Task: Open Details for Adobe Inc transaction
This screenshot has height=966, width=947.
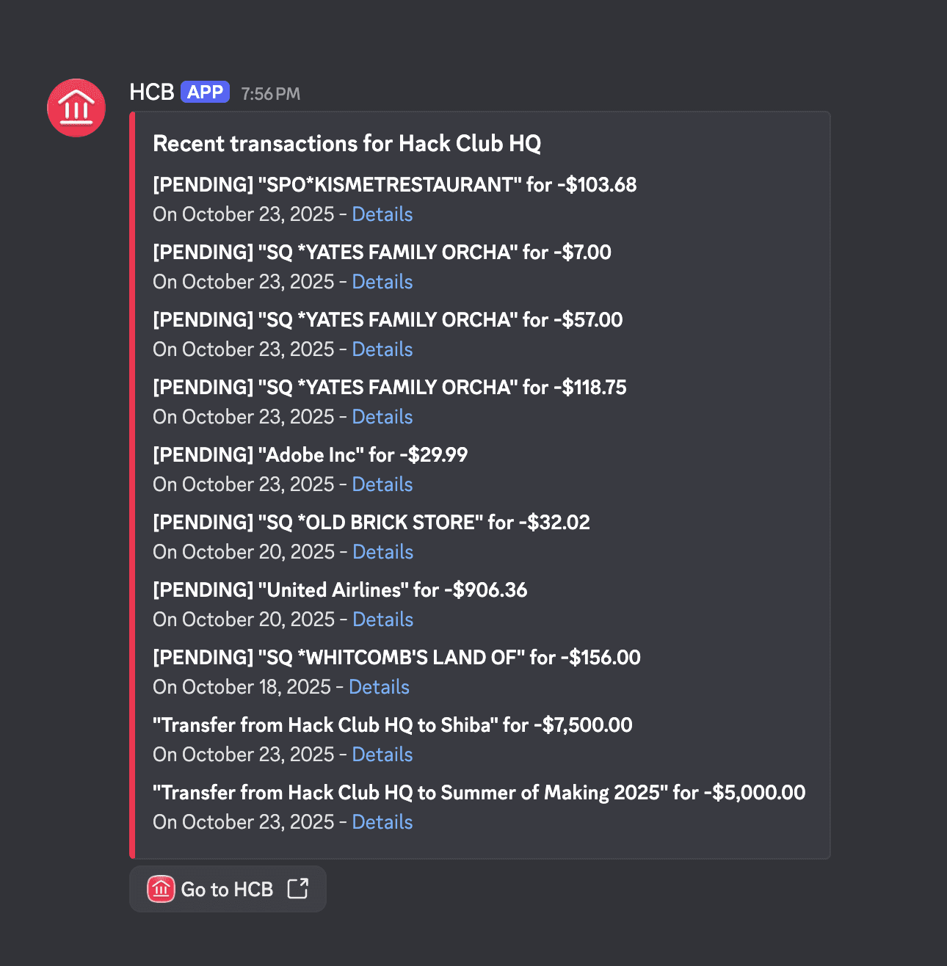Action: pos(382,484)
